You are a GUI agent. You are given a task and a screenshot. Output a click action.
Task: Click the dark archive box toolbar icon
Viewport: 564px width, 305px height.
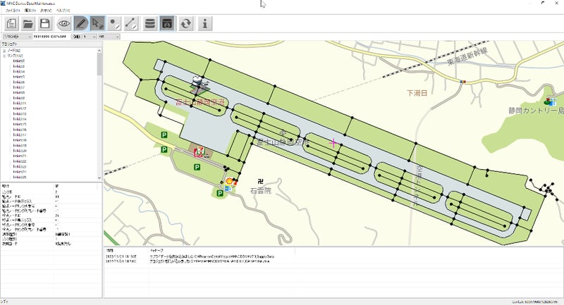click(168, 24)
